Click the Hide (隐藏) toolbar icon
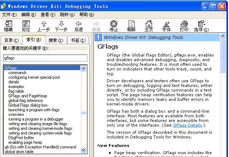 point(9,26)
